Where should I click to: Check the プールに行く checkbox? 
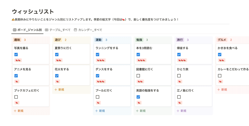(x=97, y=97)
